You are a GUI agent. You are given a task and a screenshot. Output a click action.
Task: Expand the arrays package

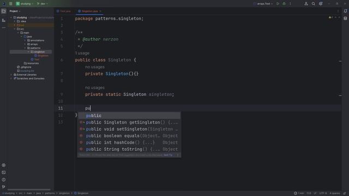(25, 44)
